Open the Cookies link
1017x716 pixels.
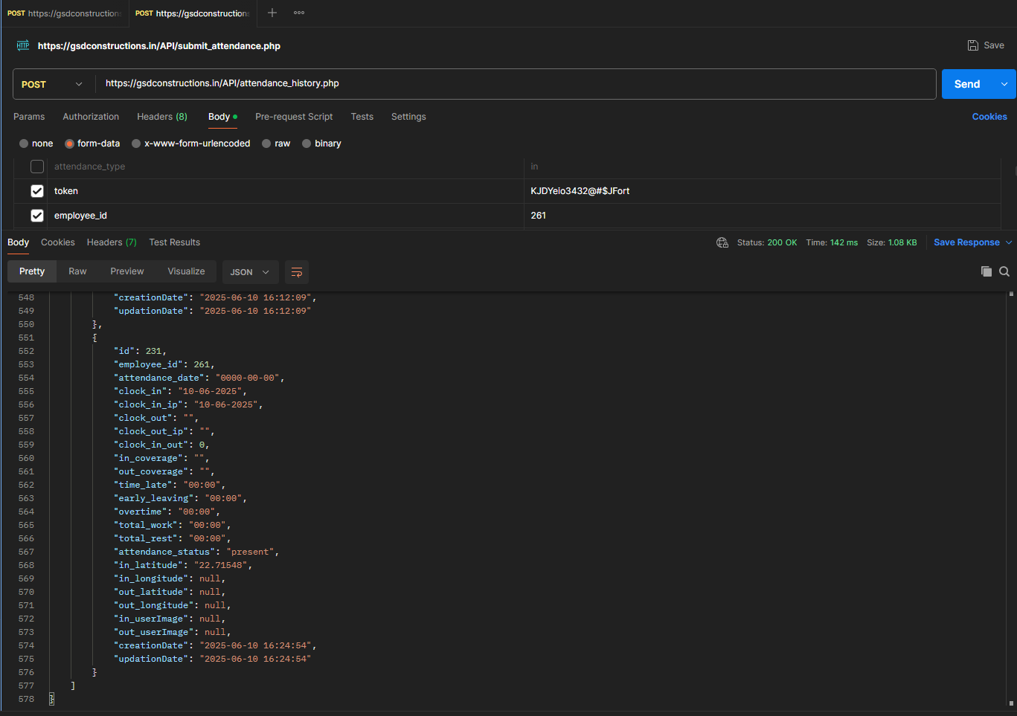989,117
